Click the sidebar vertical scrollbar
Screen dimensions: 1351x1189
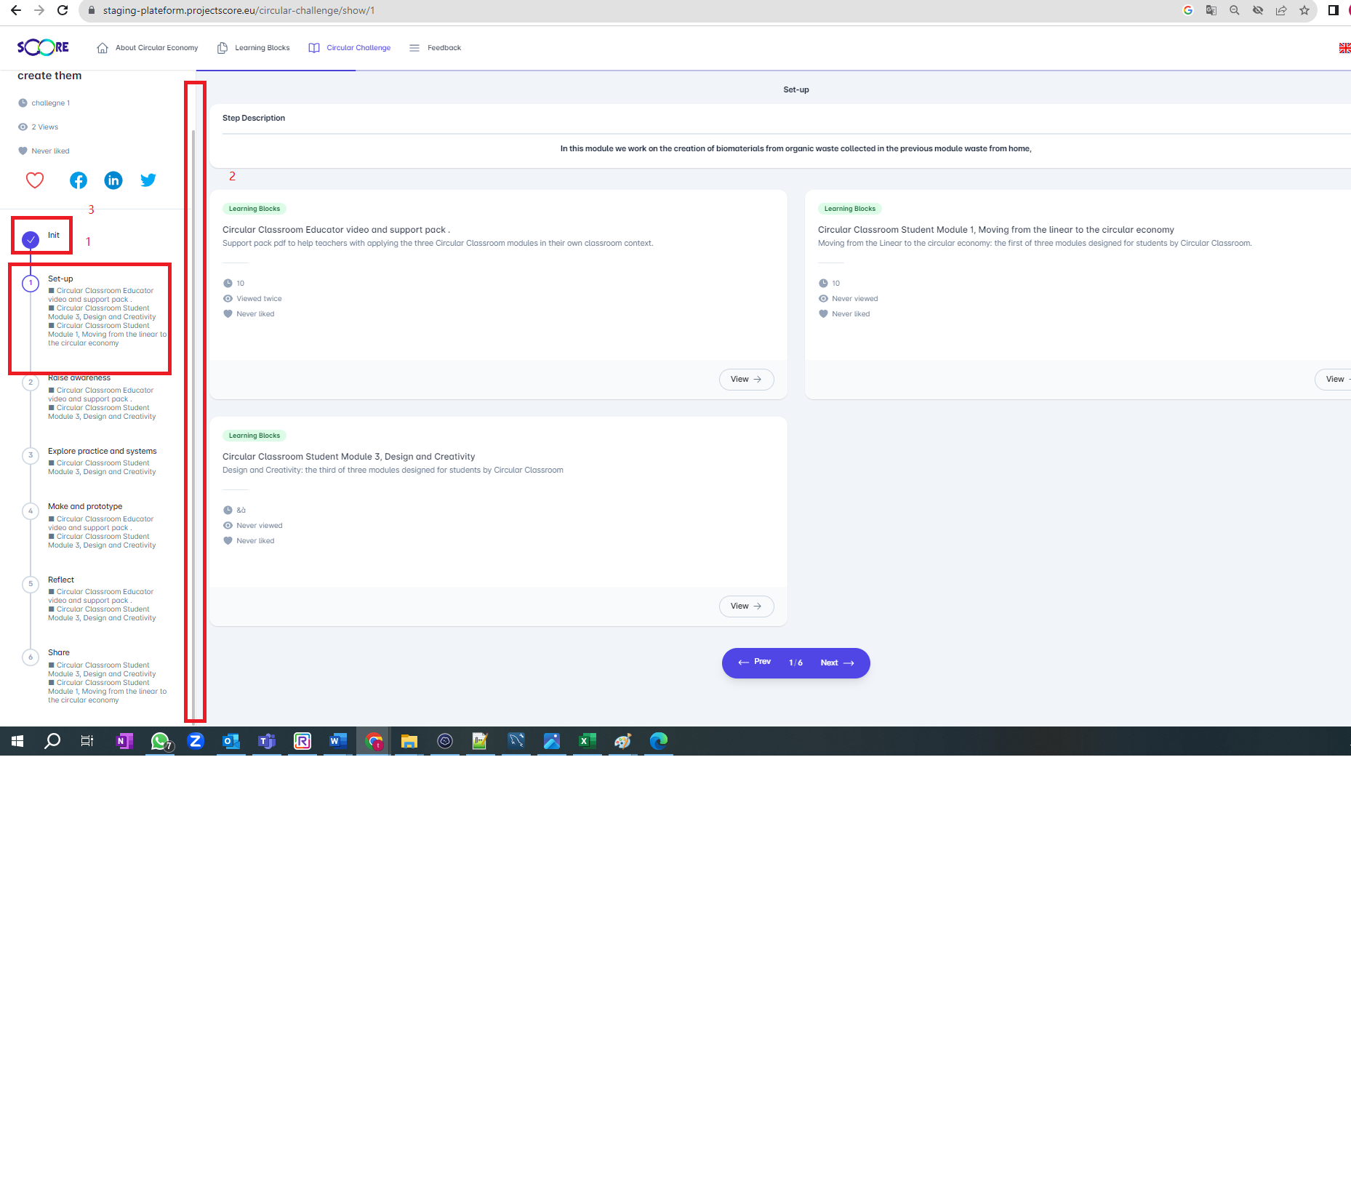(x=193, y=422)
